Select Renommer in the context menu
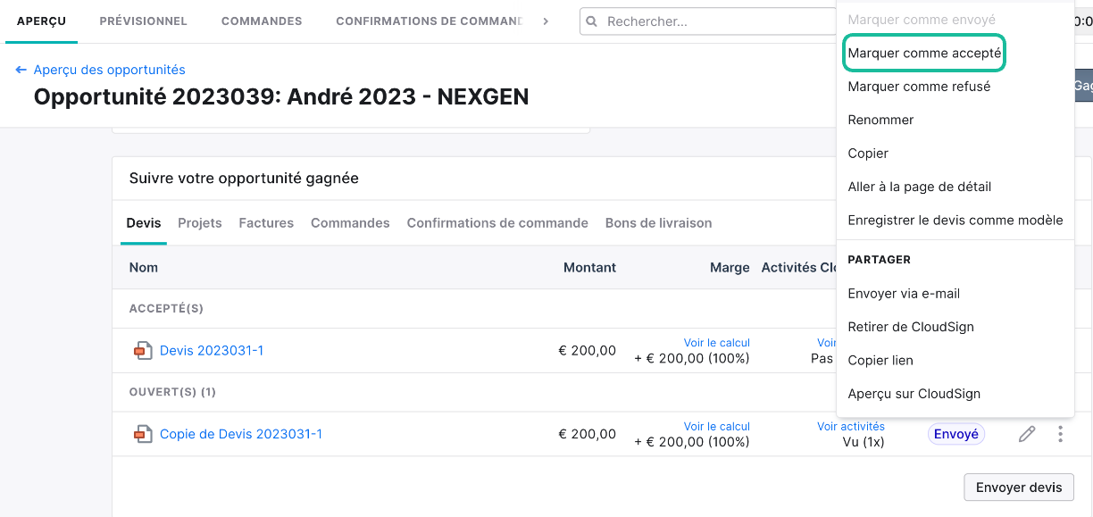Screen dimensions: 1093x517 [x=880, y=120]
